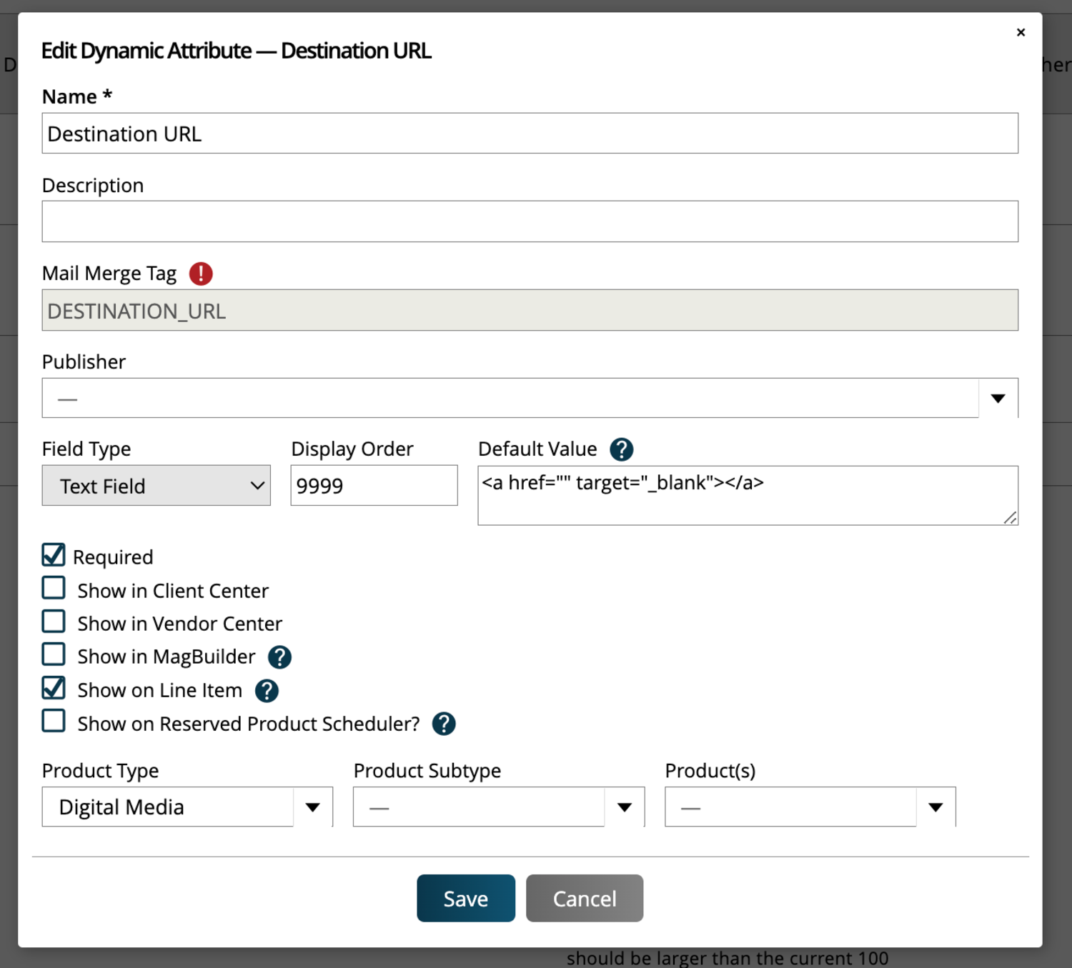
Task: Click the Mail Merge Tag warning icon
Action: (201, 274)
